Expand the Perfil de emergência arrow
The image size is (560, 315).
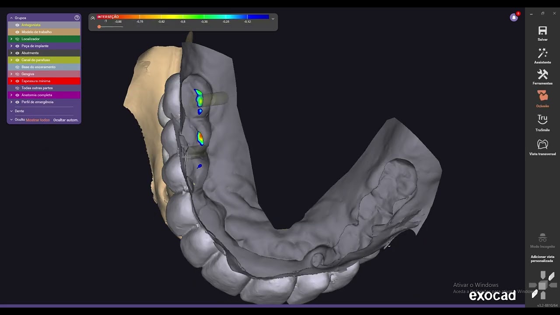(11, 102)
